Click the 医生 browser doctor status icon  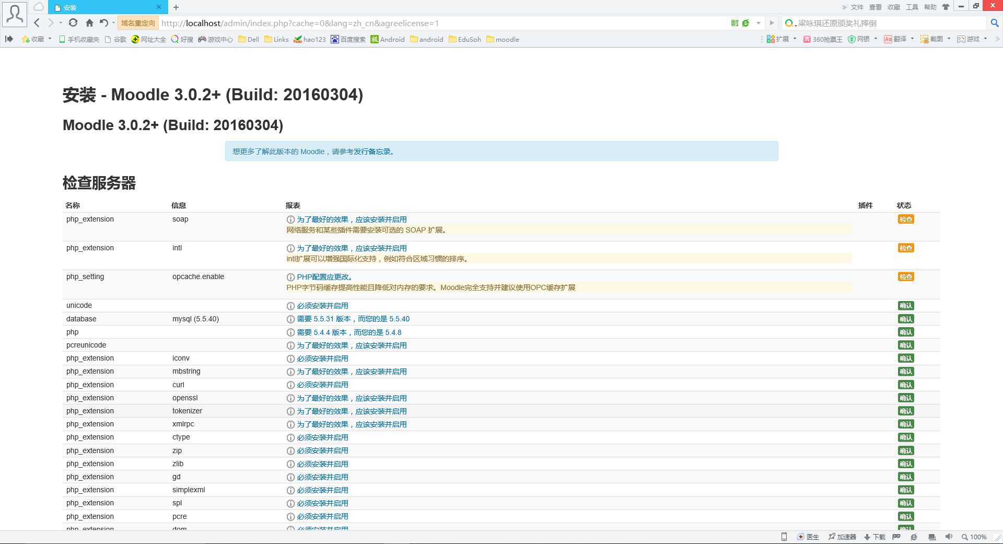(x=808, y=537)
